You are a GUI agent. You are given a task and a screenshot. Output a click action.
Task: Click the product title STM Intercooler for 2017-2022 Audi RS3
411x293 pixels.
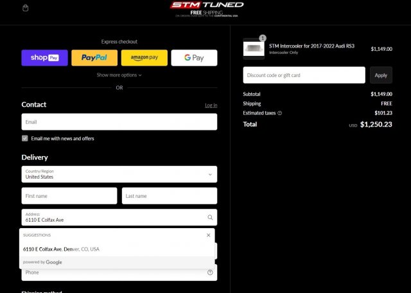pos(311,46)
